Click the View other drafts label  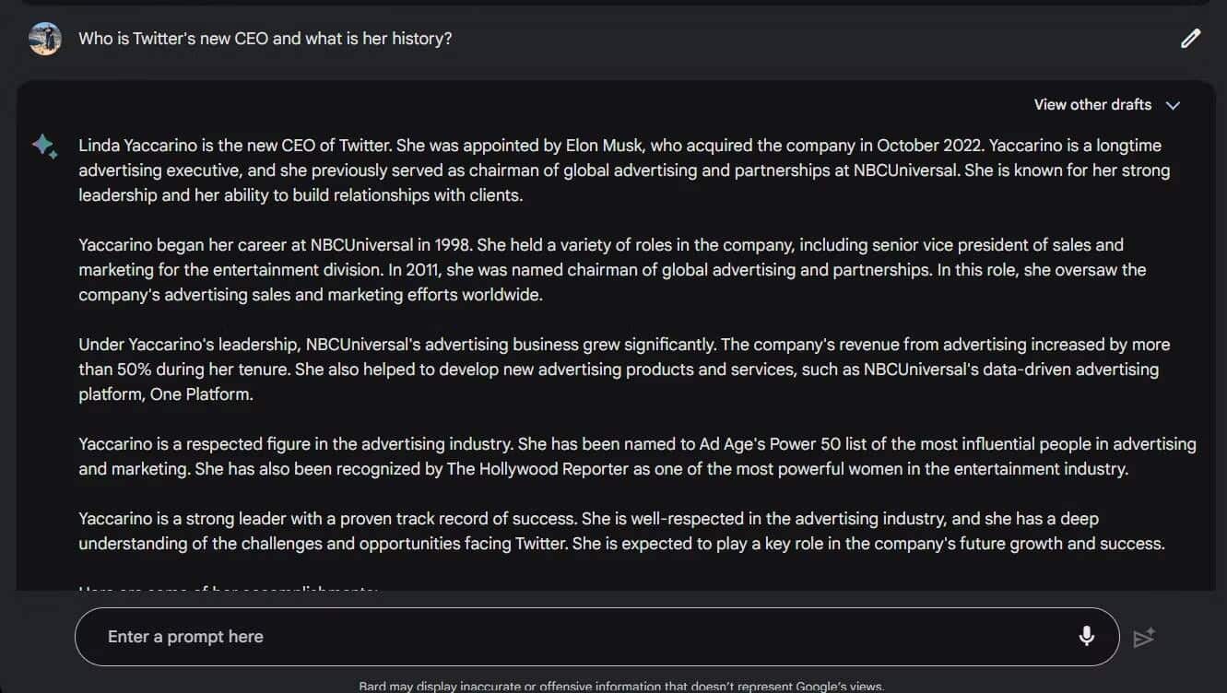coord(1092,105)
